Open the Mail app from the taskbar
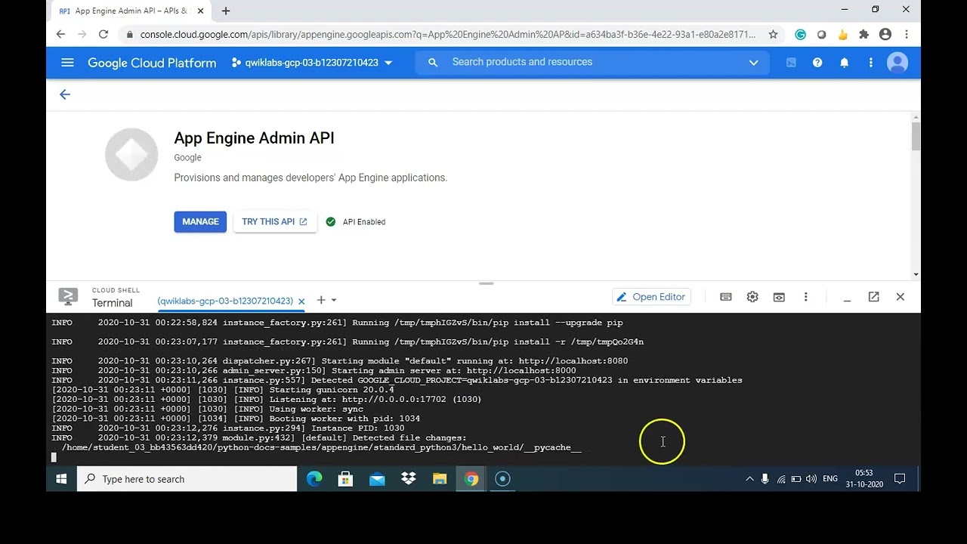 (377, 479)
